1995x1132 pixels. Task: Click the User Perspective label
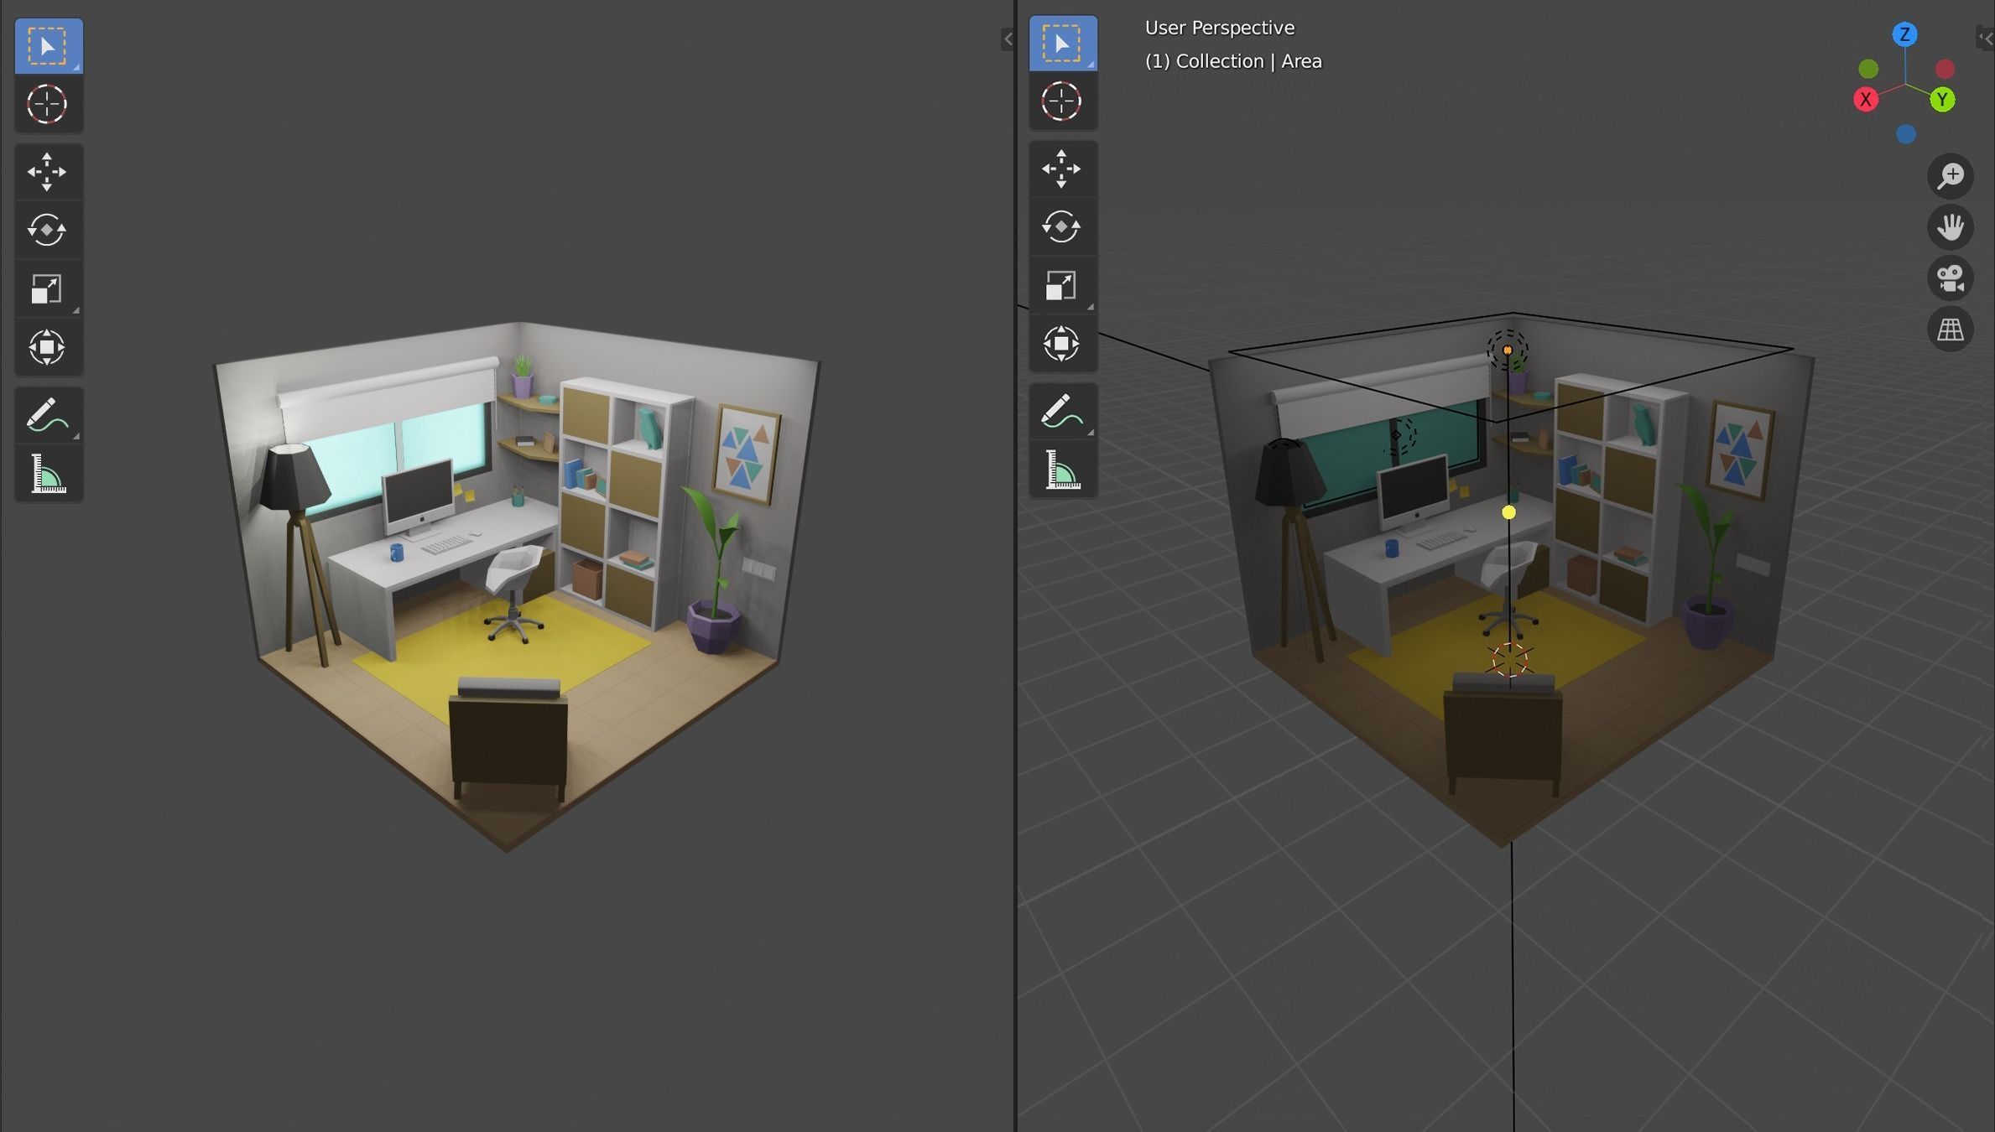tap(1220, 28)
